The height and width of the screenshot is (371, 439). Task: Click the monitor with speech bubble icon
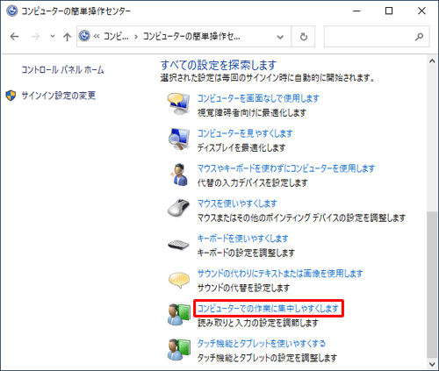click(178, 103)
